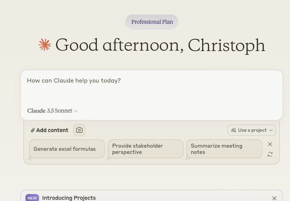Click the paperclip icon beside Add content
The width and height of the screenshot is (290, 201).
tap(33, 130)
